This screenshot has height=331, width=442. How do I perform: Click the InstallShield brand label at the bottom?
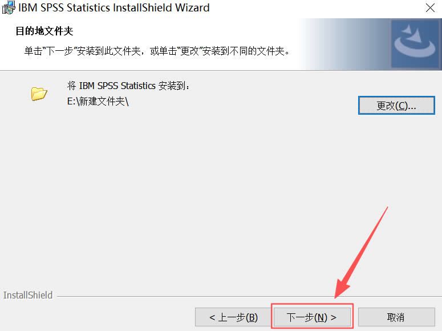coord(27,295)
